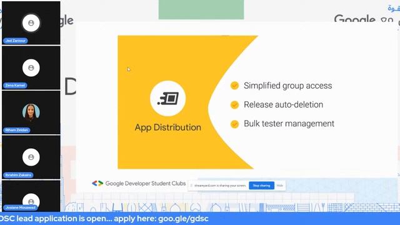Click Josiane Mouawad's avatar placeholder
The height and width of the screenshot is (225, 400).
(31, 201)
